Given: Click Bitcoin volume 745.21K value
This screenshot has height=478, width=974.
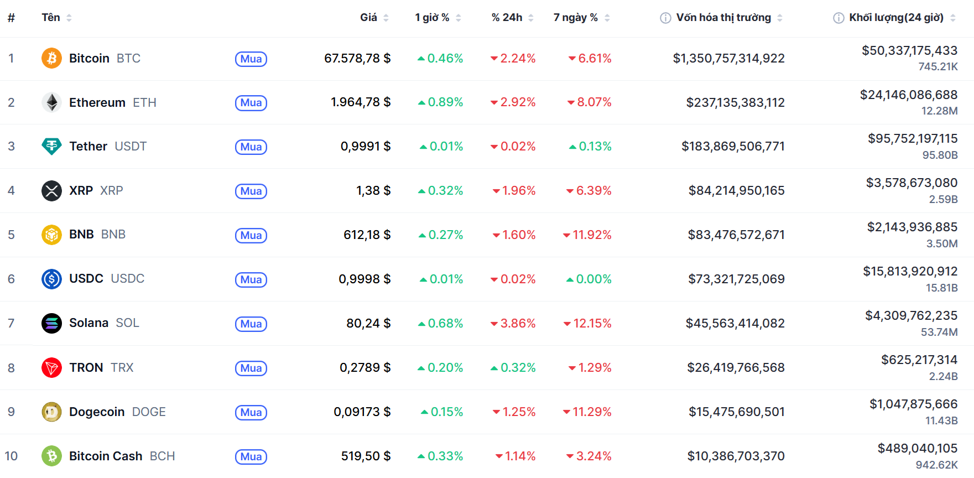Looking at the screenshot, I should pyautogui.click(x=938, y=66).
